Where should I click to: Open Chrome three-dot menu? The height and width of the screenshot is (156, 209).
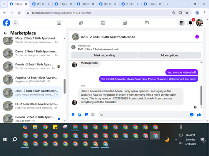point(204,13)
